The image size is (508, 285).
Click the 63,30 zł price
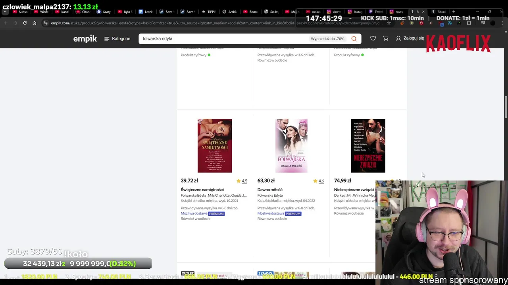[x=266, y=180]
